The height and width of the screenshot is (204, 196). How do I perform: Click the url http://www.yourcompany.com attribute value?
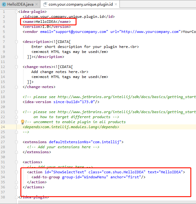(150, 32)
